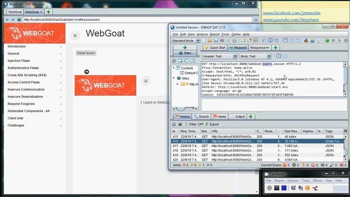Click request header vertical scrollbar
This screenshot has height=197, width=350.
pyautogui.click(x=345, y=79)
